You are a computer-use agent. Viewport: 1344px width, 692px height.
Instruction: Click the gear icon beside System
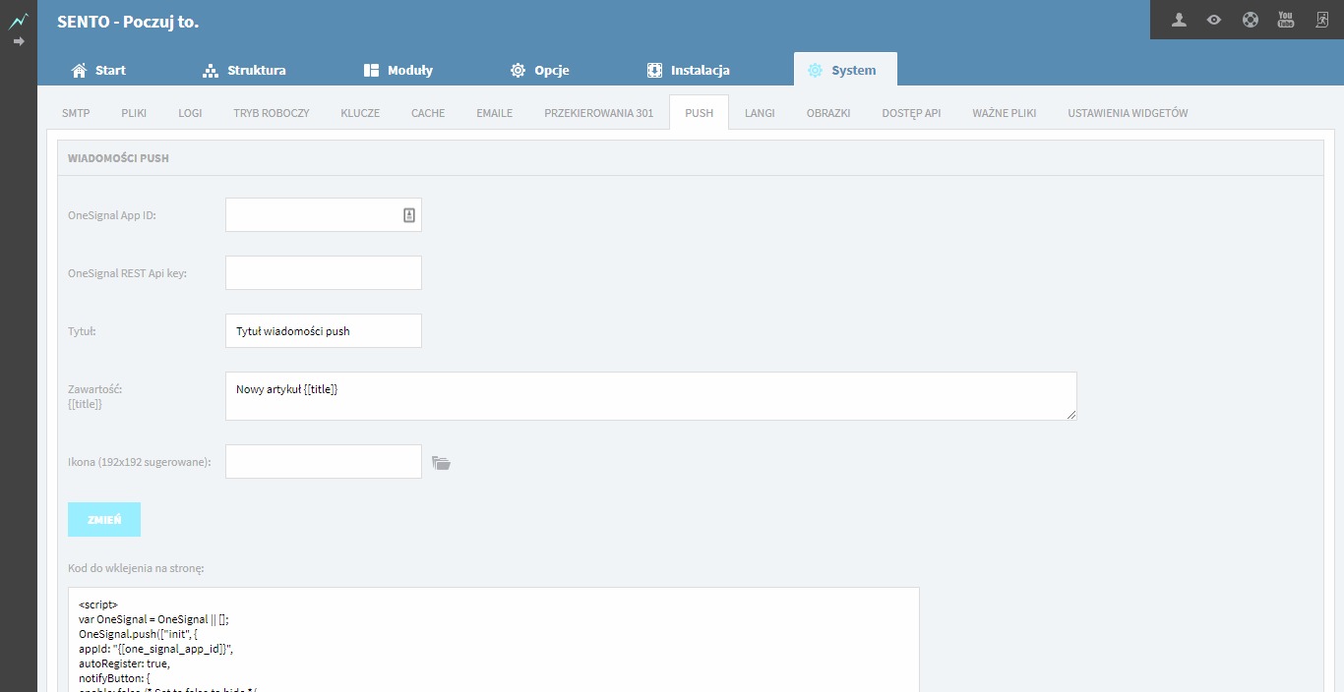coord(815,71)
